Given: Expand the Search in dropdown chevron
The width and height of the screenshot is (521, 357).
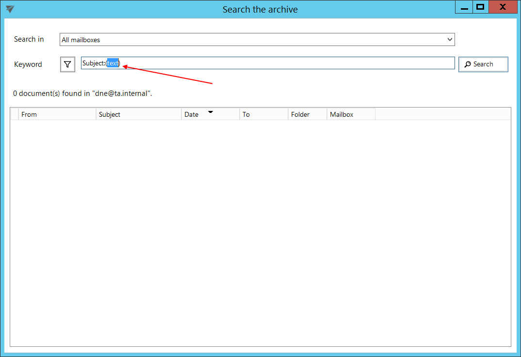Looking at the screenshot, I should click(450, 39).
